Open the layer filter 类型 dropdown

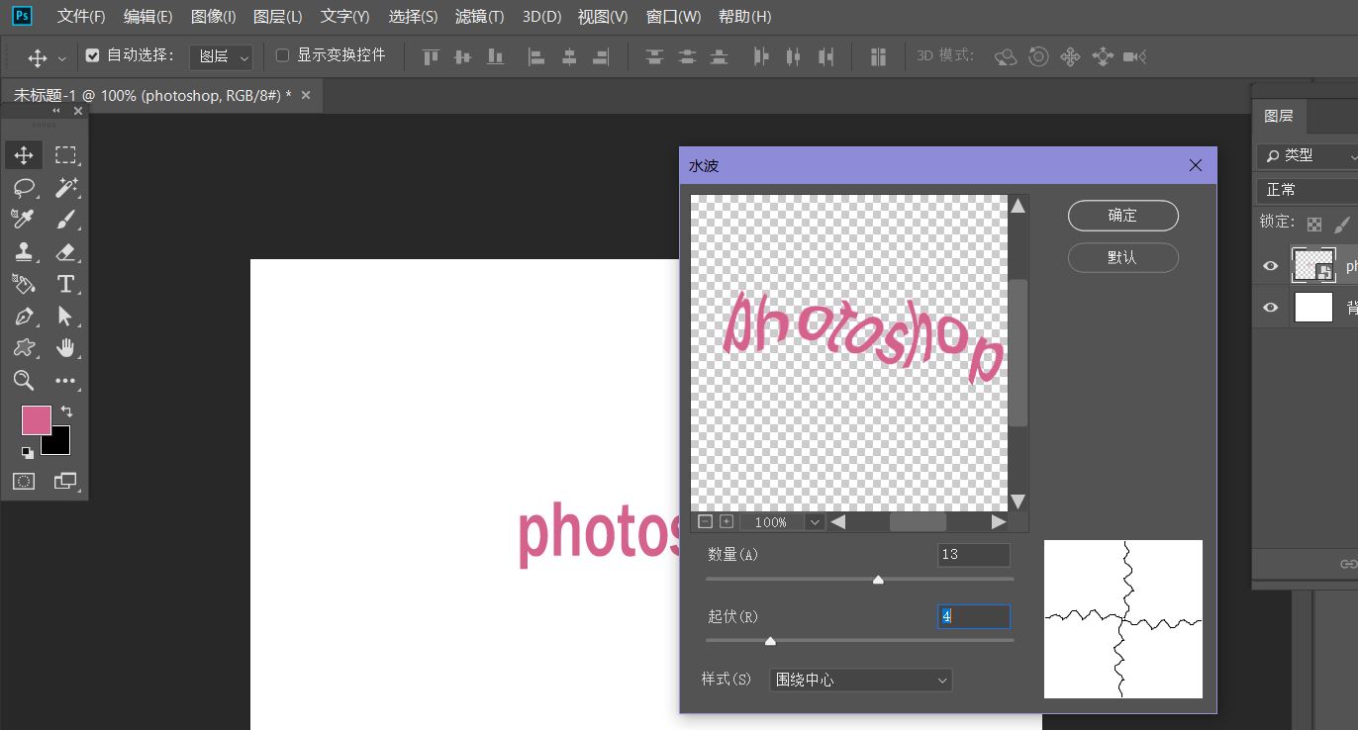pyautogui.click(x=1309, y=155)
